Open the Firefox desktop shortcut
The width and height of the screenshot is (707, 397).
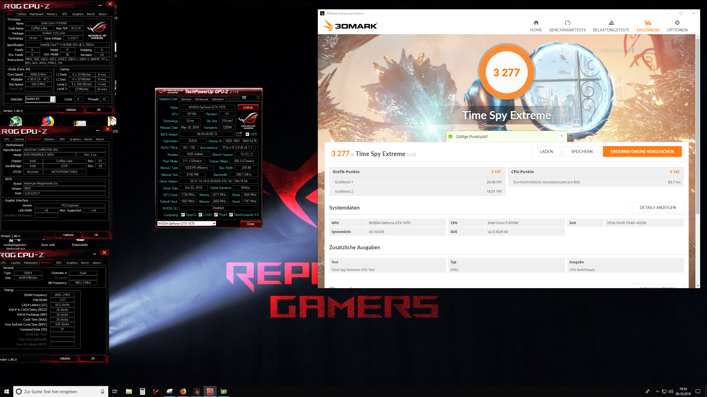click(48, 121)
